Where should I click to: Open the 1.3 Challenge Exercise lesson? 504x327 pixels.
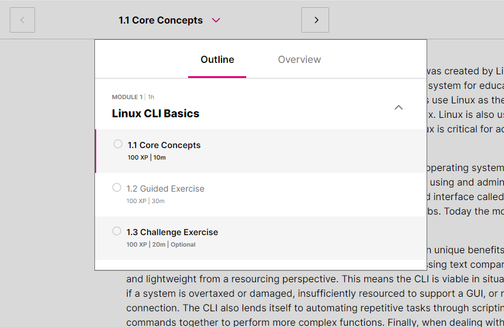pos(172,232)
